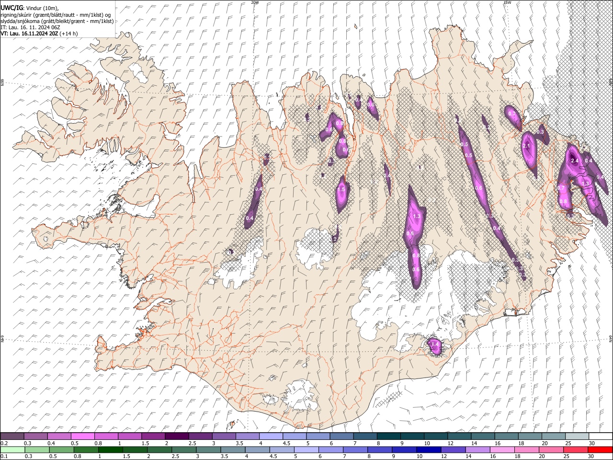Click the '0.2' upper legend tick label
This screenshot has width=613, height=460.
[x=4, y=443]
